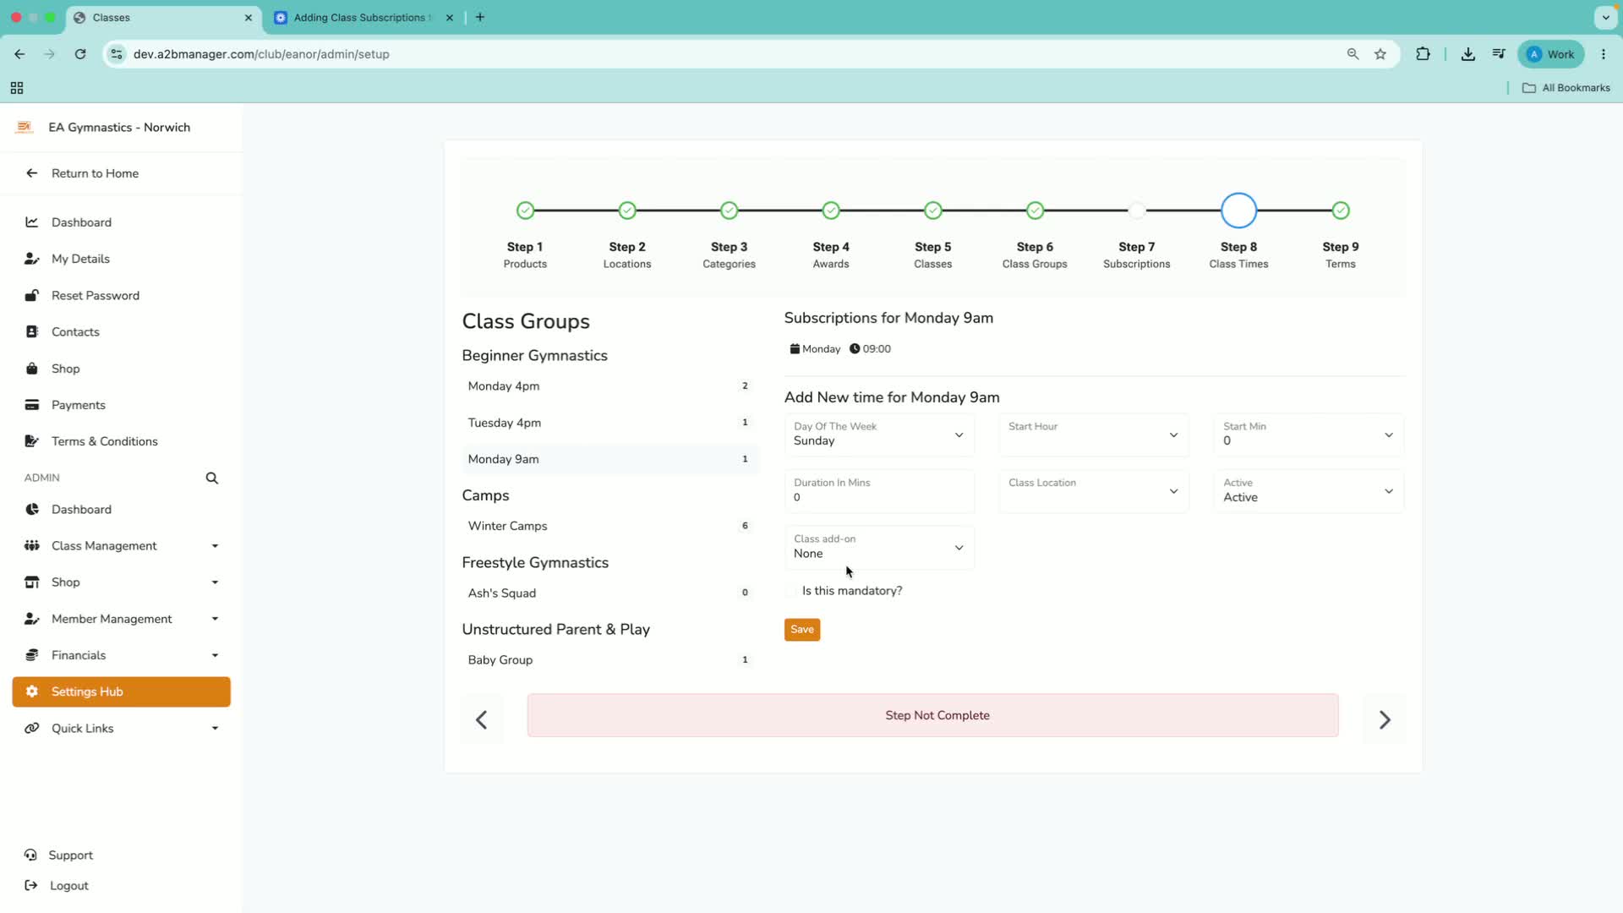Expand Quick Links submenu arrow

click(x=215, y=728)
